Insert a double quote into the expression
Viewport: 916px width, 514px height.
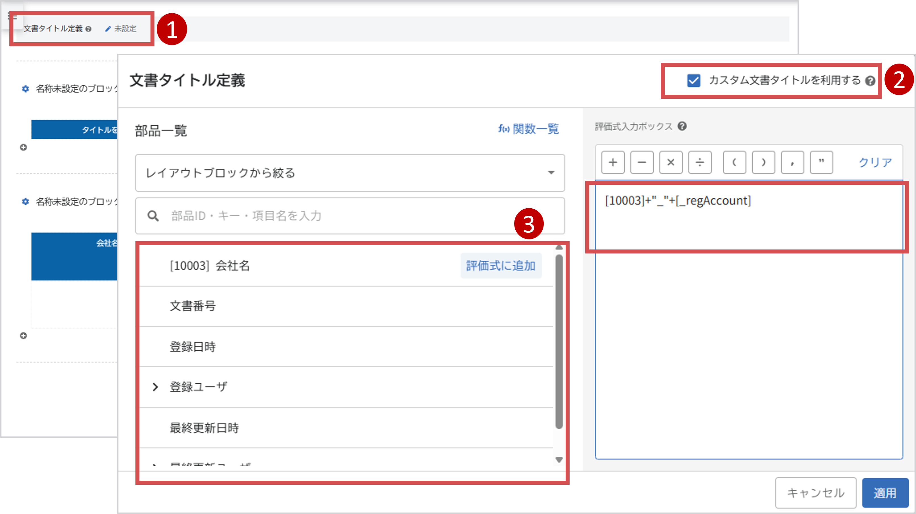[821, 162]
